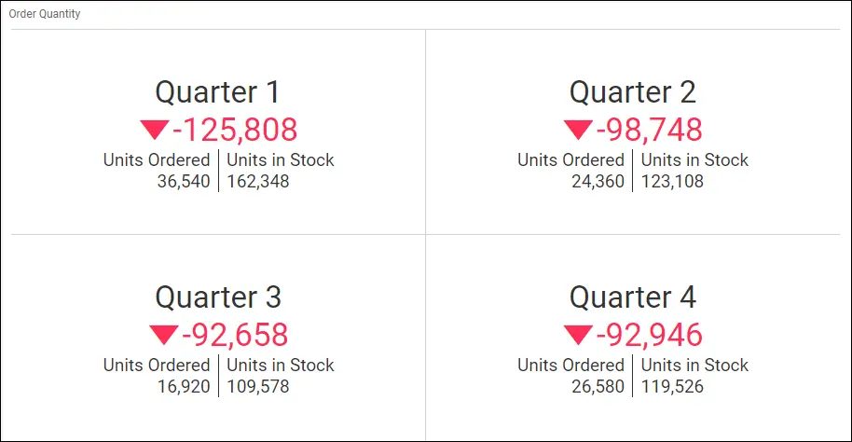Select the Quarter 1 card heading
This screenshot has width=852, height=442.
(217, 91)
